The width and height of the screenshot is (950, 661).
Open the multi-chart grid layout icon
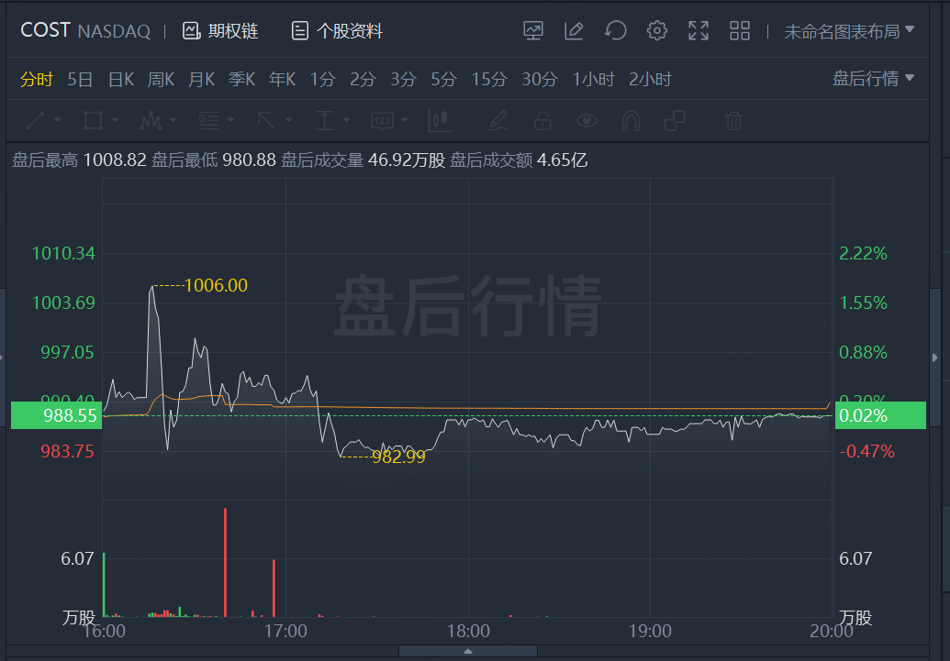click(x=740, y=30)
